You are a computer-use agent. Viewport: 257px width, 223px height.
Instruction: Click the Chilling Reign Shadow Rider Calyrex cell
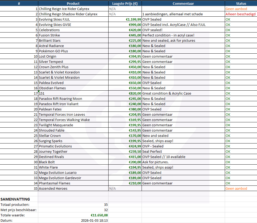point(73,14)
